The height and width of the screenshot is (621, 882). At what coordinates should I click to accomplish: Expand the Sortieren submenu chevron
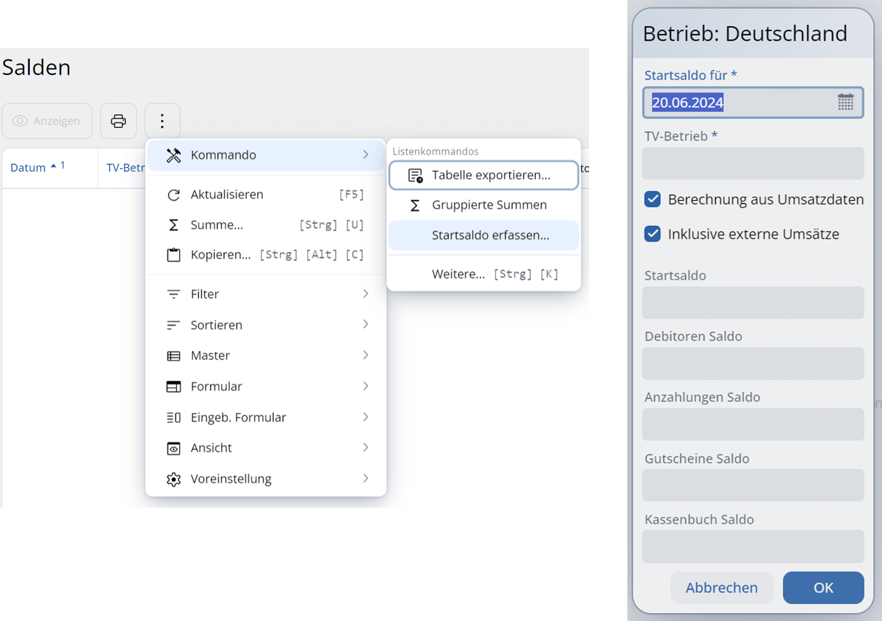tap(366, 324)
